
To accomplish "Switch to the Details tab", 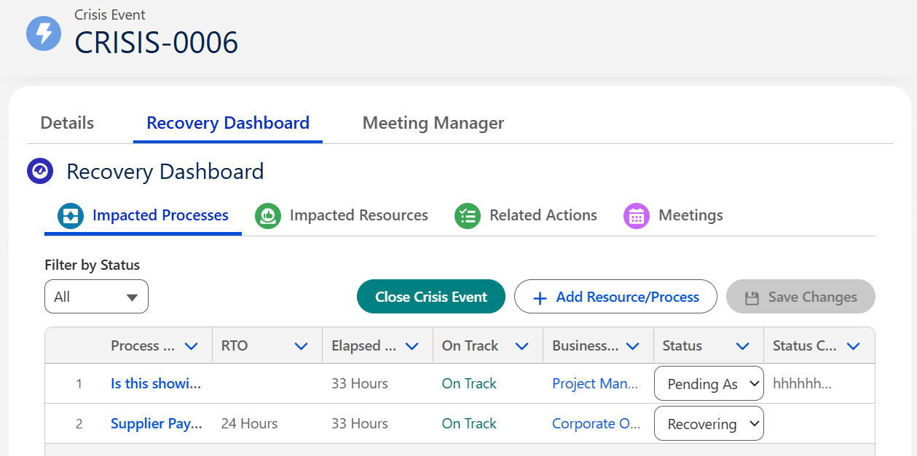I will (66, 123).
